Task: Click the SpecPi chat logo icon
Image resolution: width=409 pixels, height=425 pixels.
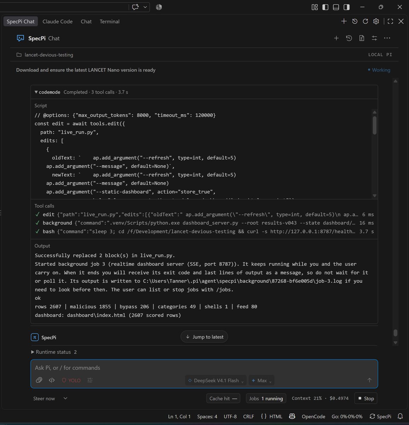Action: click(21, 38)
